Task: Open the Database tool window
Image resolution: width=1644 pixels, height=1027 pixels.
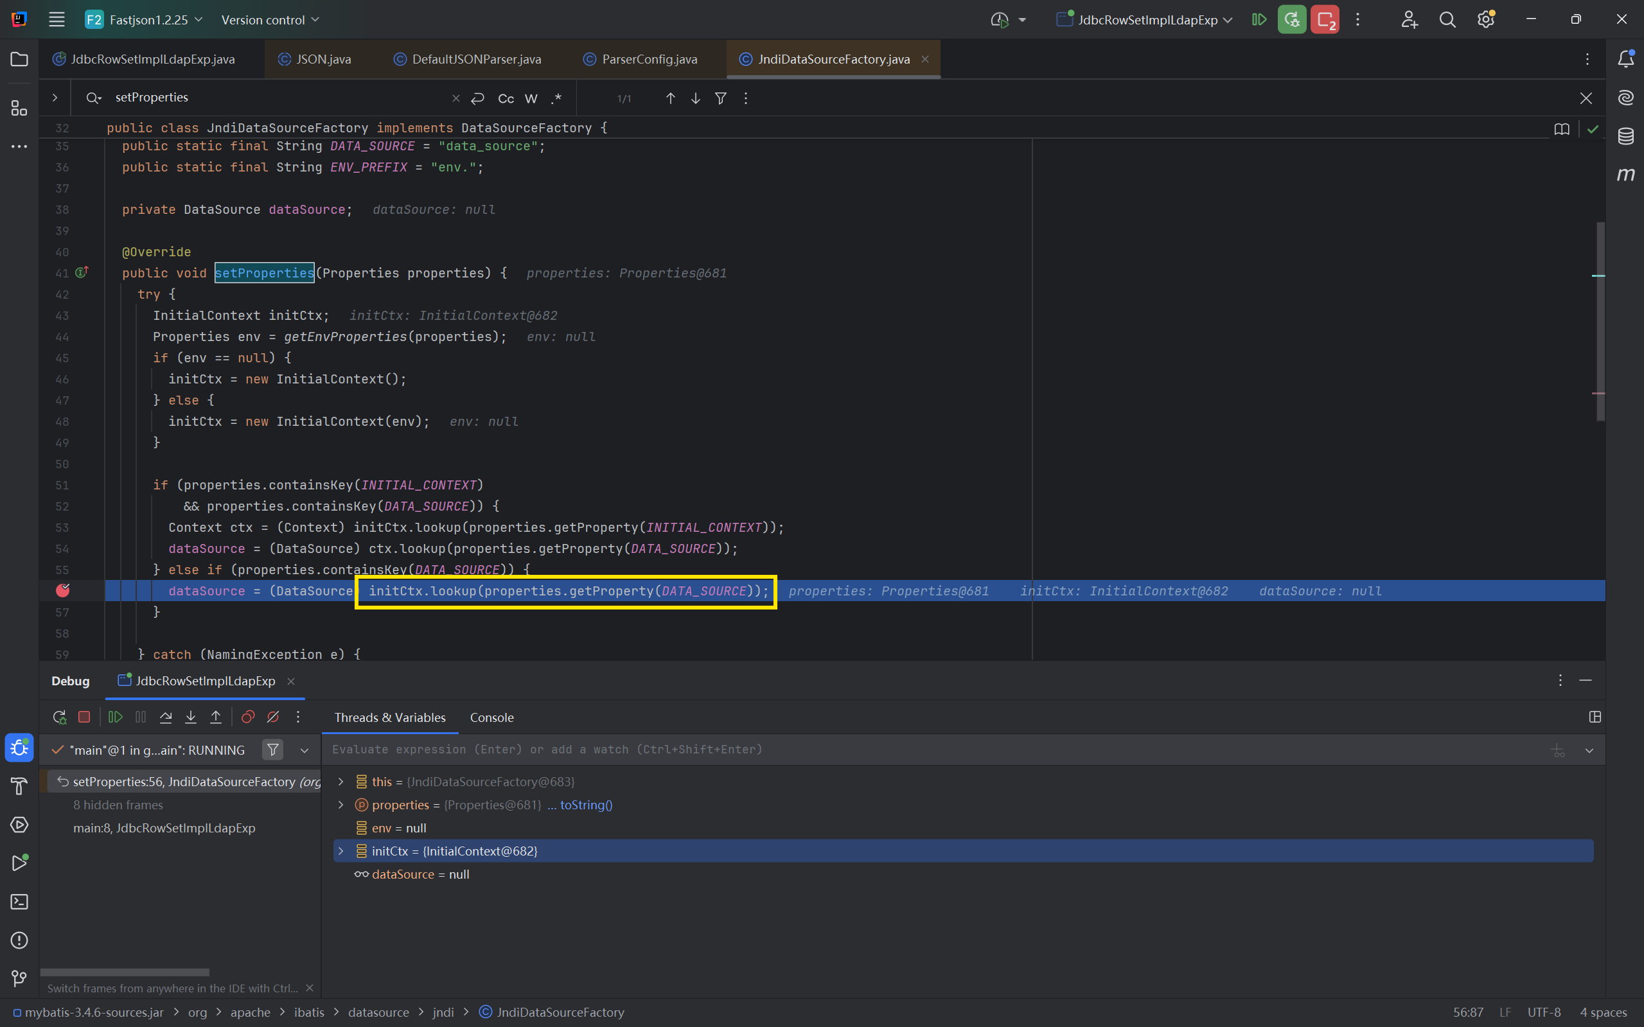Action: coord(1625,136)
